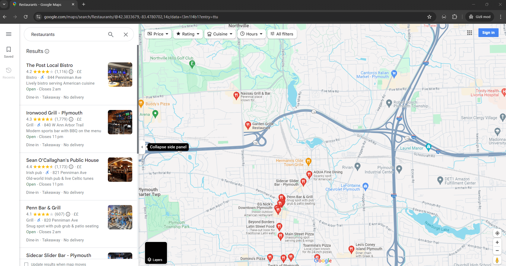Open the browser three-dot menu
Screen dimensions: 506x266
(x=500, y=17)
